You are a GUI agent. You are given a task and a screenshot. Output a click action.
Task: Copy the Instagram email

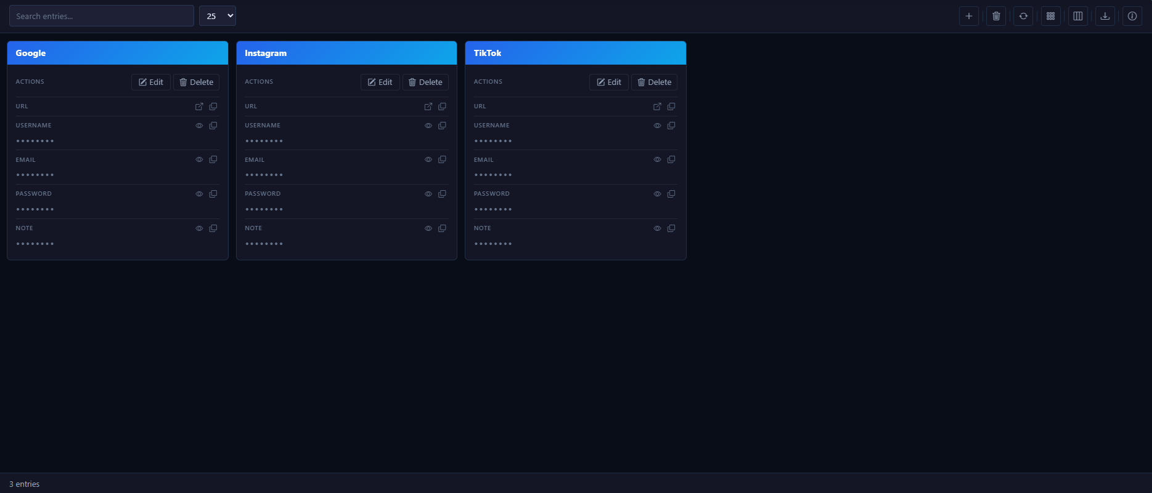tap(442, 159)
